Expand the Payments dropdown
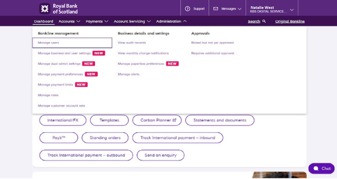 pyautogui.click(x=97, y=21)
